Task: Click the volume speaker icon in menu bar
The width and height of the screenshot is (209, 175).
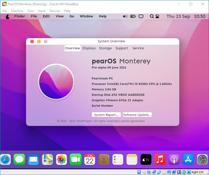Action: tap(125, 16)
